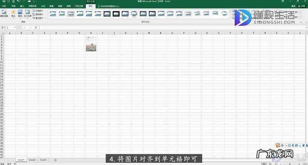Switch to the Formulas (公式) tab
308x165 pixels.
tap(43, 6)
